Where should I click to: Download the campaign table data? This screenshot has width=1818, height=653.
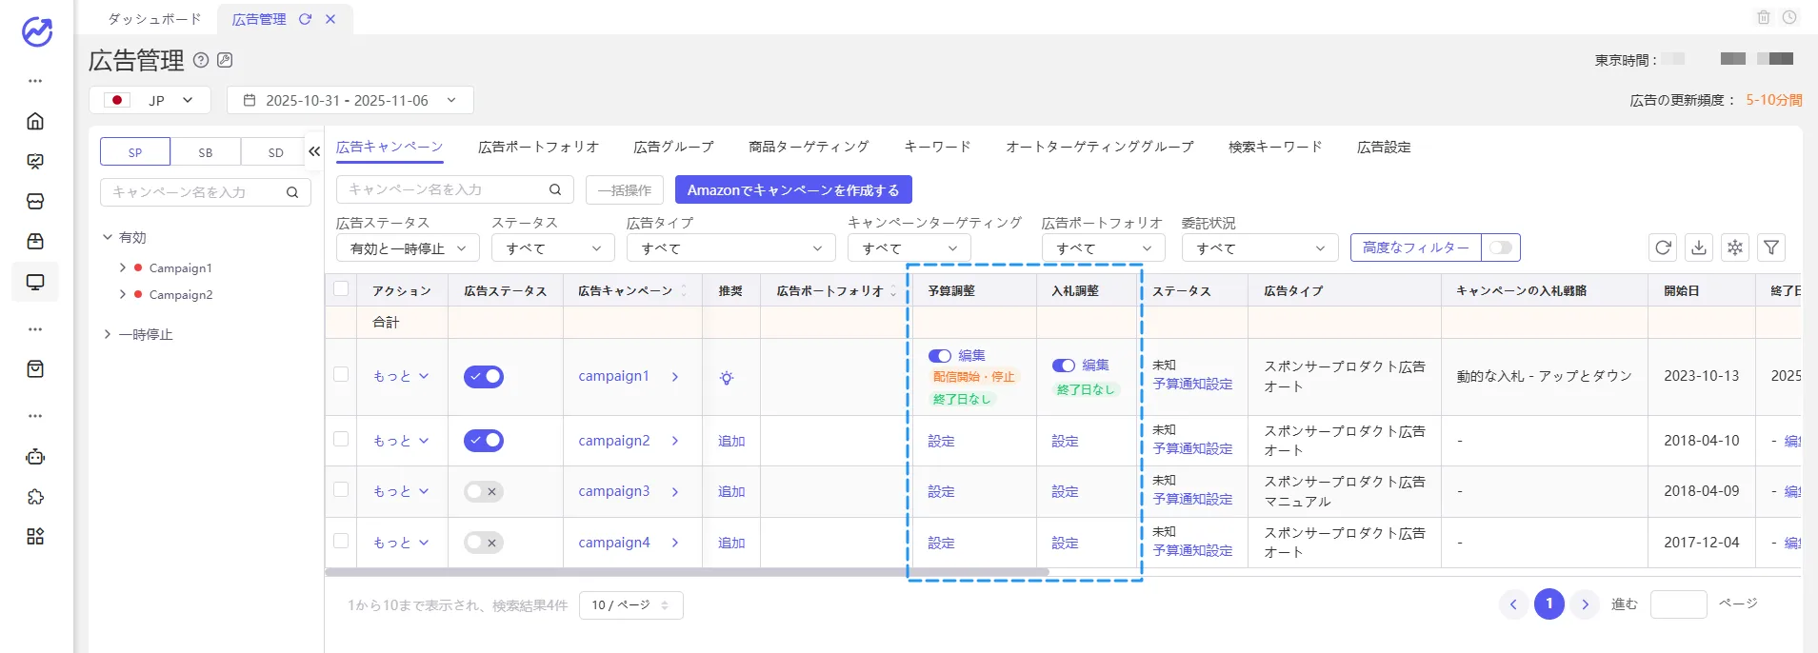click(x=1699, y=247)
